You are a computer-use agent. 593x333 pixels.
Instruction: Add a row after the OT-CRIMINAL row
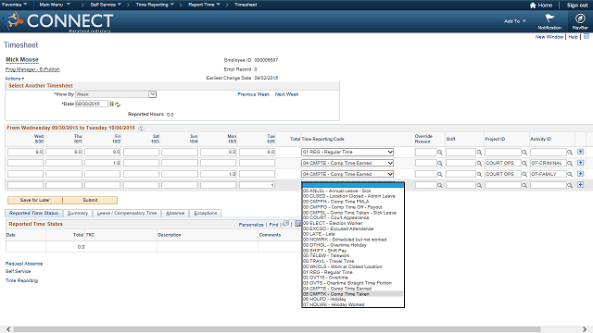click(581, 163)
